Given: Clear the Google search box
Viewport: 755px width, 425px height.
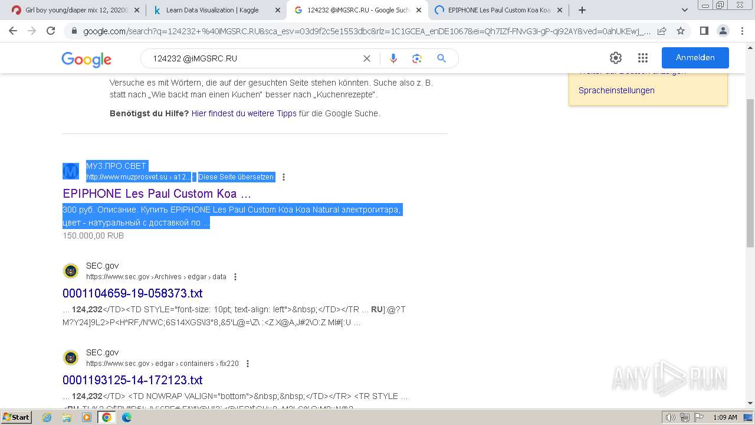Looking at the screenshot, I should pyautogui.click(x=366, y=58).
